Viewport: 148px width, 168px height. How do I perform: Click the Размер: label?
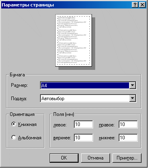[19, 85]
